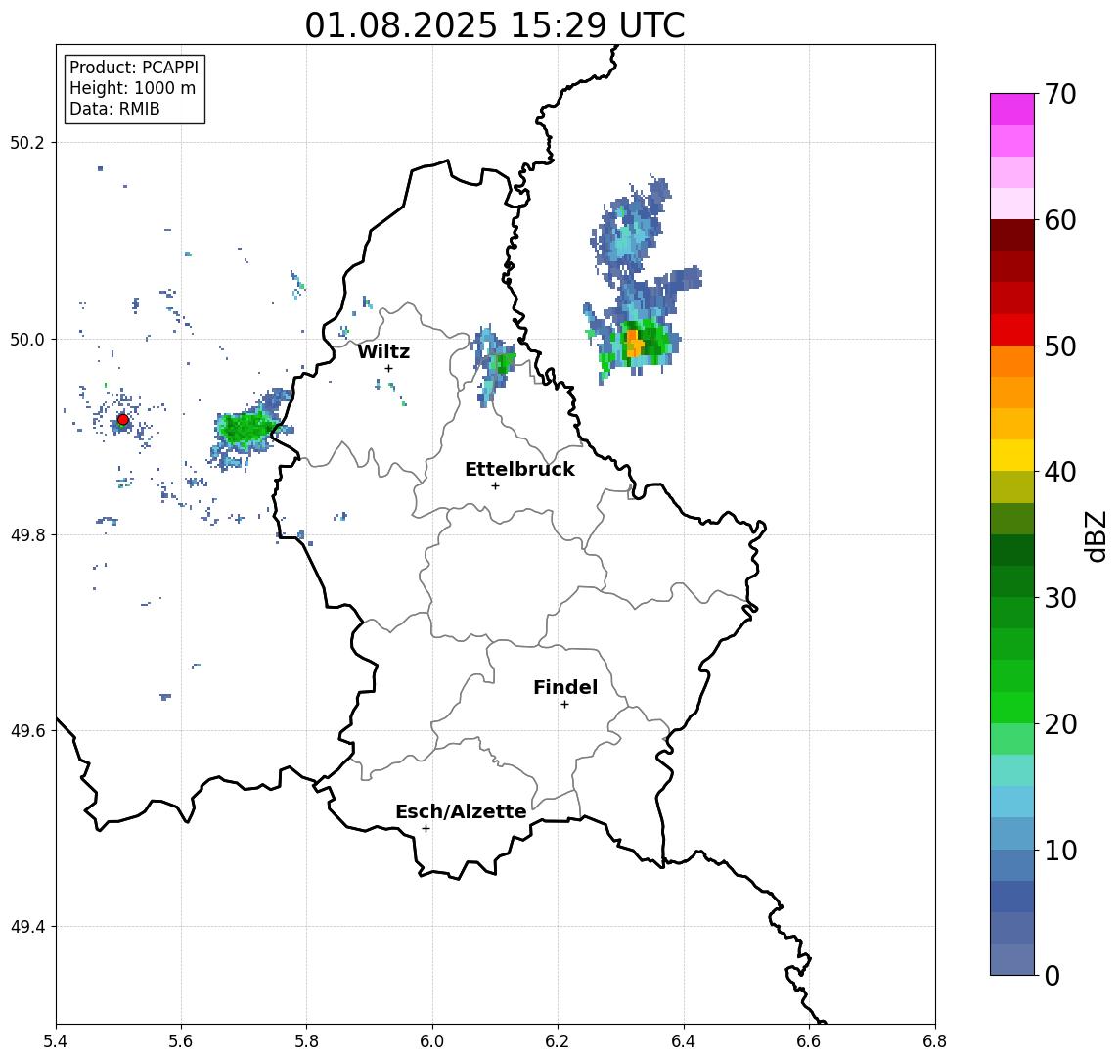Viewport: 1120px width, 1061px height.
Task: Click the dBZ colorbar axis label
Action: click(x=1096, y=535)
